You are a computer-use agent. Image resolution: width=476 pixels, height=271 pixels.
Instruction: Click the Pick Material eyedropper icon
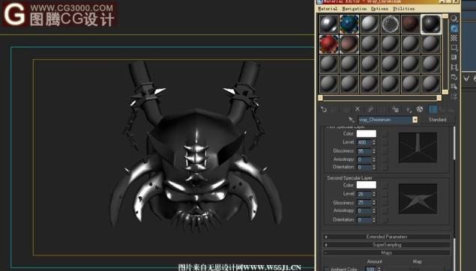click(352, 120)
